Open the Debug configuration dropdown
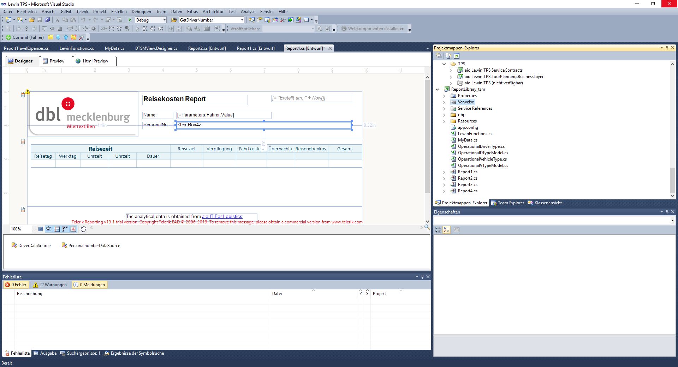Viewport: 678px width, 367px height. 164,20
